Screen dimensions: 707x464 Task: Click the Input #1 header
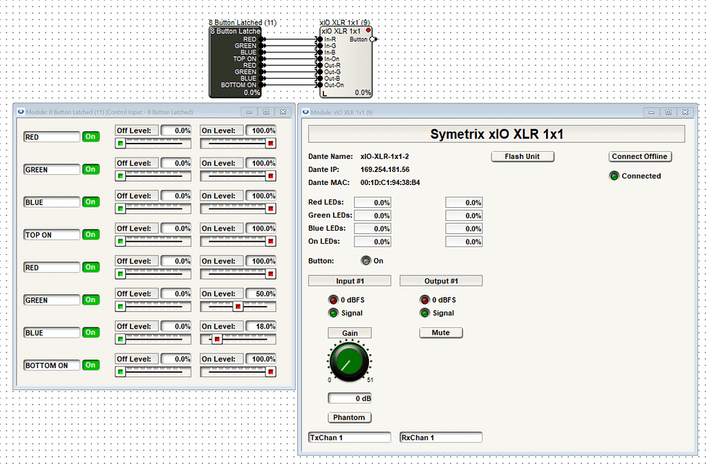point(350,280)
